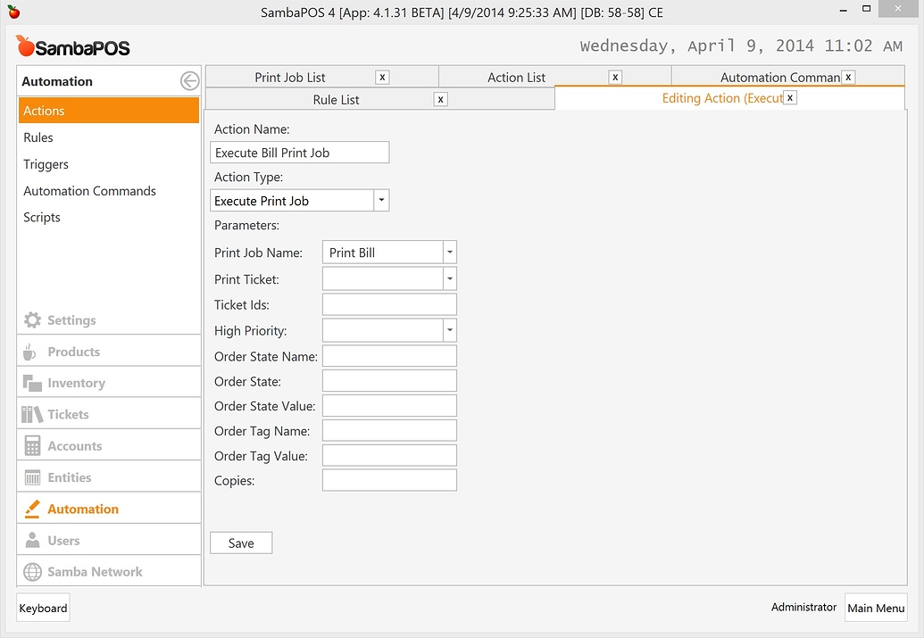Screen dimensions: 924x638
Task: Switch to the Rule List tab
Action: (x=337, y=98)
